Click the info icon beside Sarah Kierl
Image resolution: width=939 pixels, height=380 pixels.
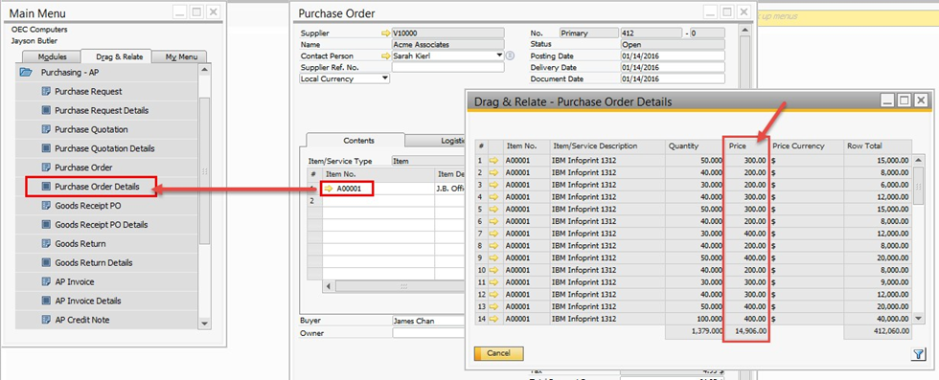510,56
